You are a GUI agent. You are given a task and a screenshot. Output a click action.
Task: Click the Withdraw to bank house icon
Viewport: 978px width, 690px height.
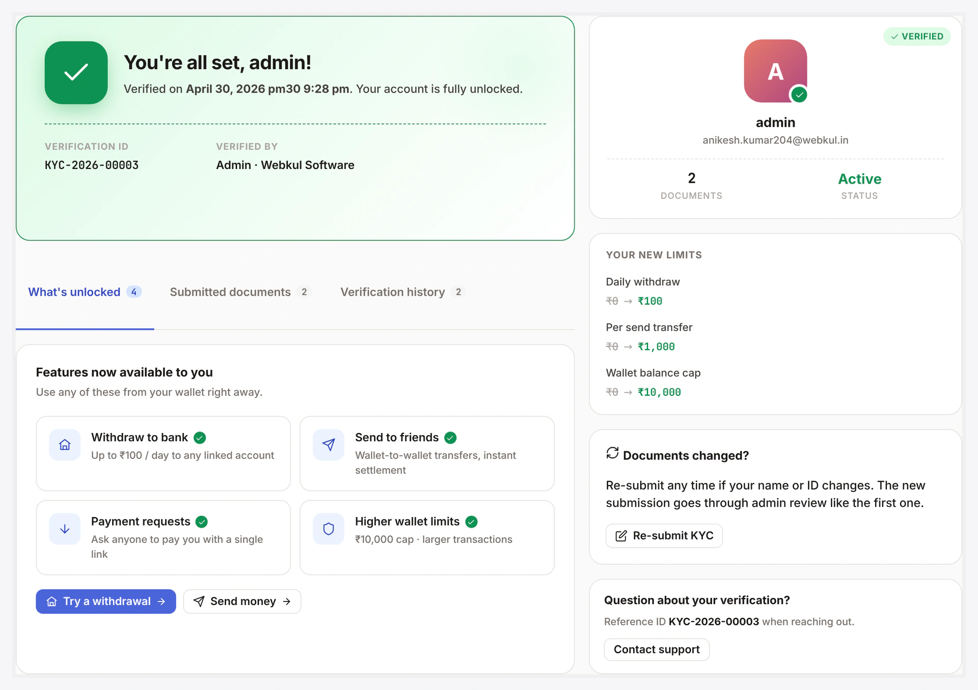point(65,445)
